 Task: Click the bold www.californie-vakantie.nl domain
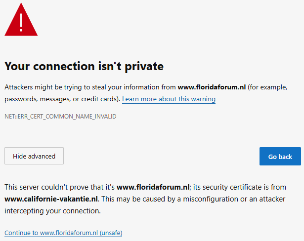pyautogui.click(x=51, y=199)
